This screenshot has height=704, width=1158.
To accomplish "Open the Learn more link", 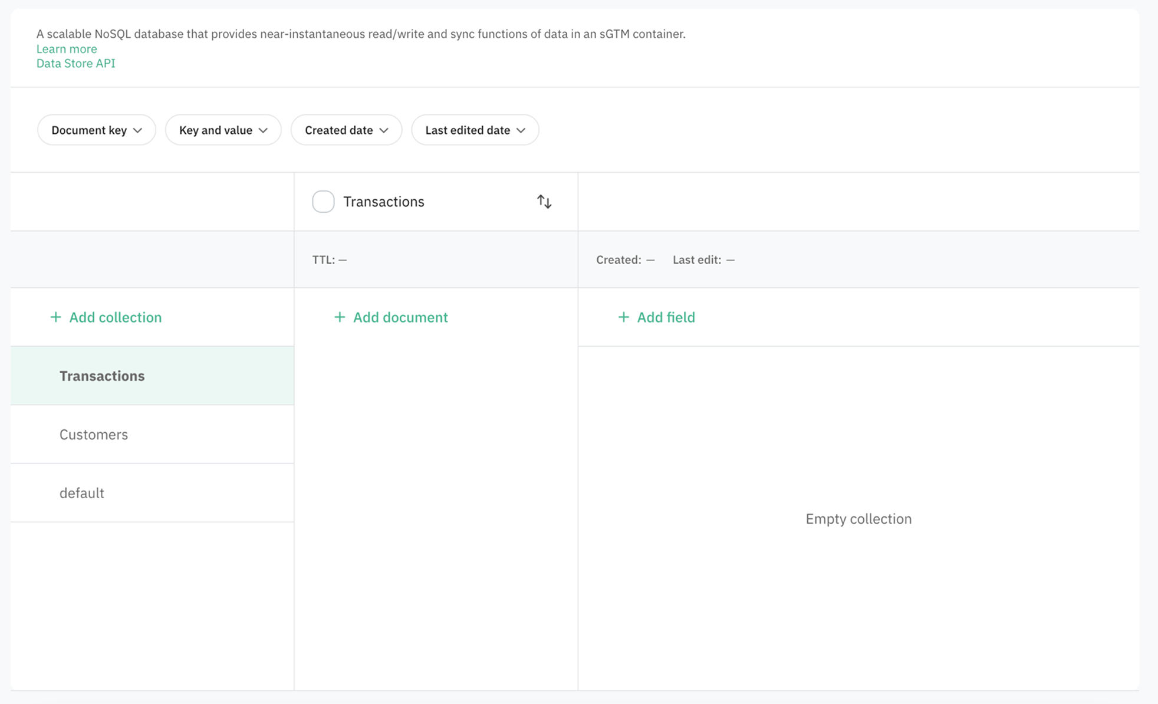I will pos(67,49).
